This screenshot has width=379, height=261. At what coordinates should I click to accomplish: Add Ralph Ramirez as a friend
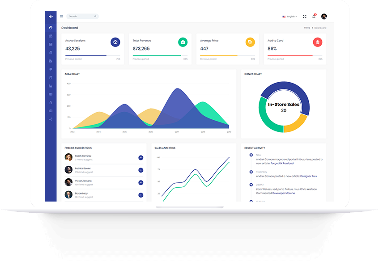141,157
